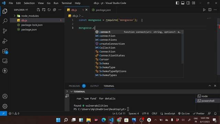The image size is (220, 124).
Task: Select the powershell terminal instance
Action: coord(208,101)
